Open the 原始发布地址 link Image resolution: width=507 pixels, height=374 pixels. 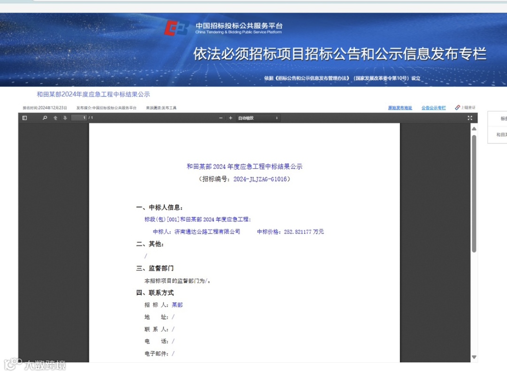pos(400,108)
